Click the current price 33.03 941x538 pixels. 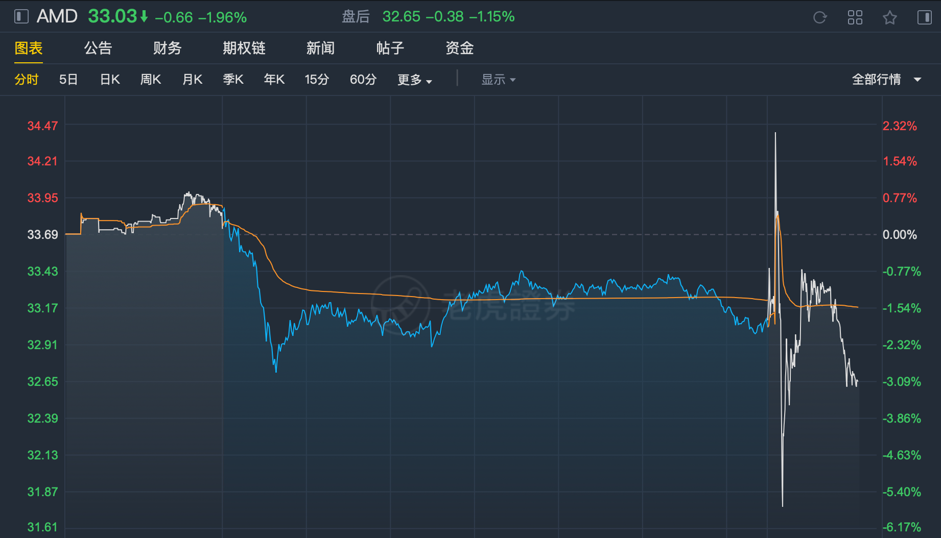tap(113, 17)
